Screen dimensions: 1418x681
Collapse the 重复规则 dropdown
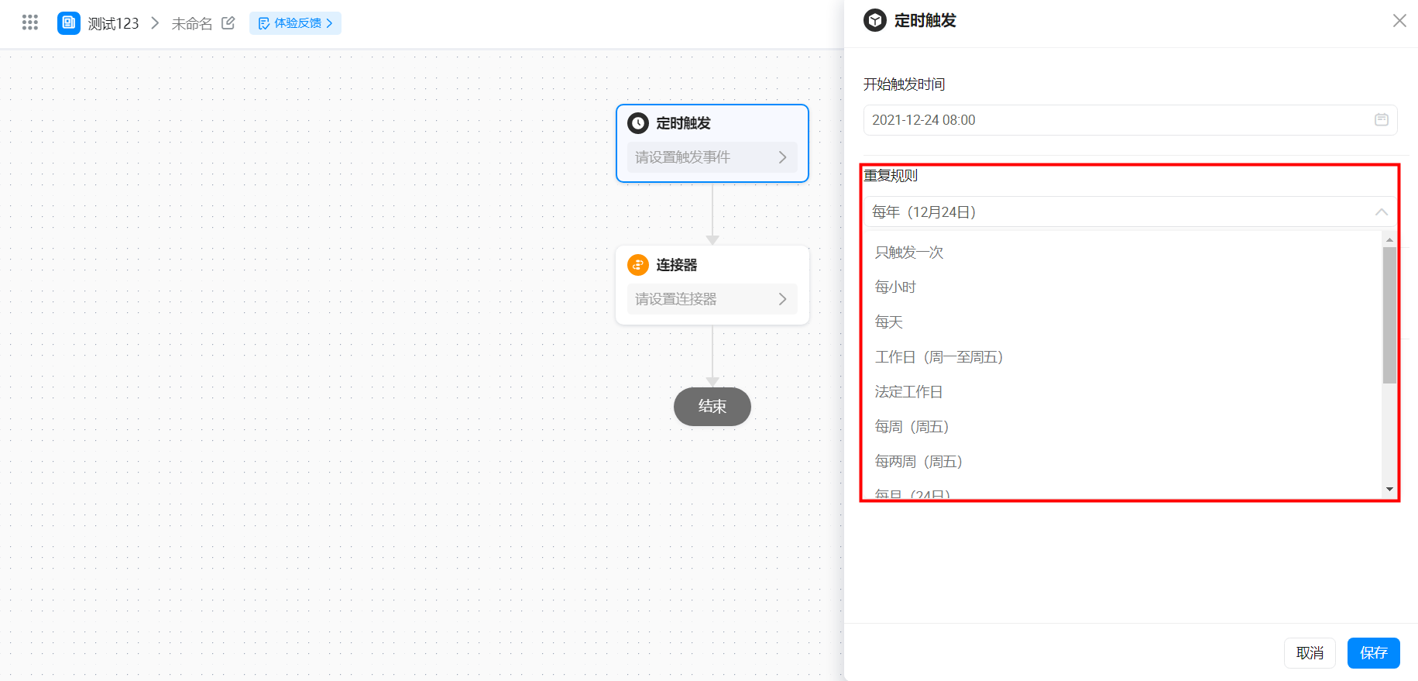(x=1381, y=212)
